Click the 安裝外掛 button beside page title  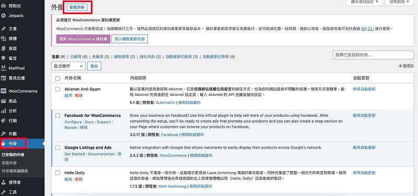pos(77,8)
